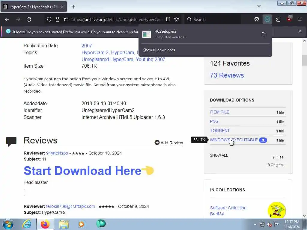Screen dimensions: 307x230
Task: Open the Unregistered HyperCam topic link
Action: (108, 60)
